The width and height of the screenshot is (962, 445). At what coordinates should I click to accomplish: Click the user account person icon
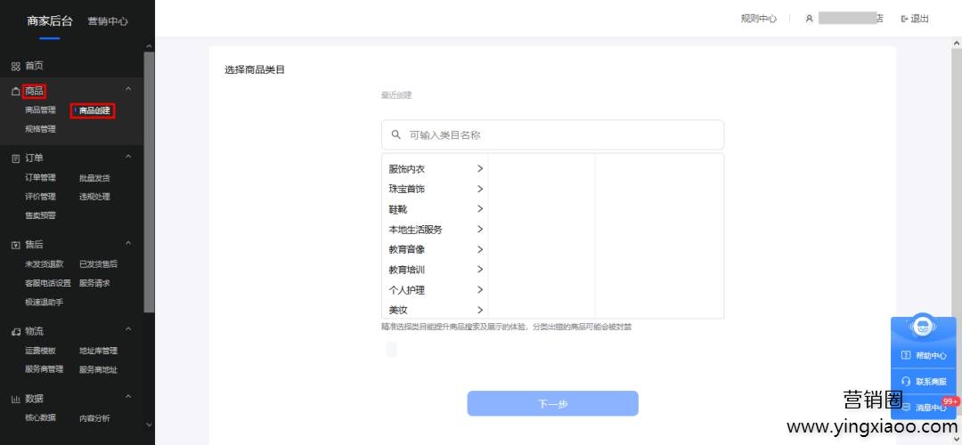(809, 19)
